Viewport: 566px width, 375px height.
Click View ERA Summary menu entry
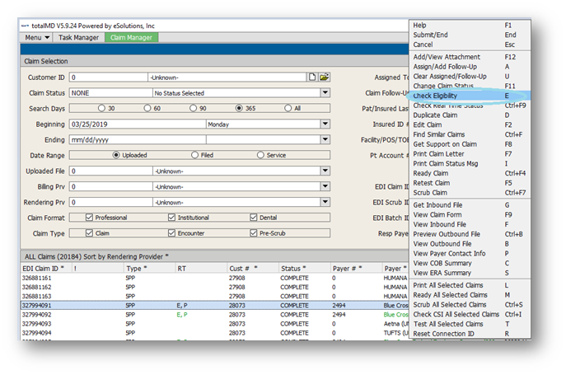pos(443,273)
